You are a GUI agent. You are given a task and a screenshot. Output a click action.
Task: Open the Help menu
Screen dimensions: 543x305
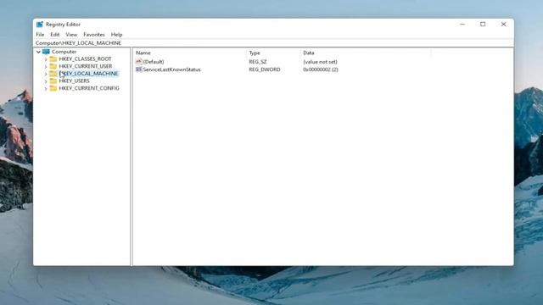point(116,35)
